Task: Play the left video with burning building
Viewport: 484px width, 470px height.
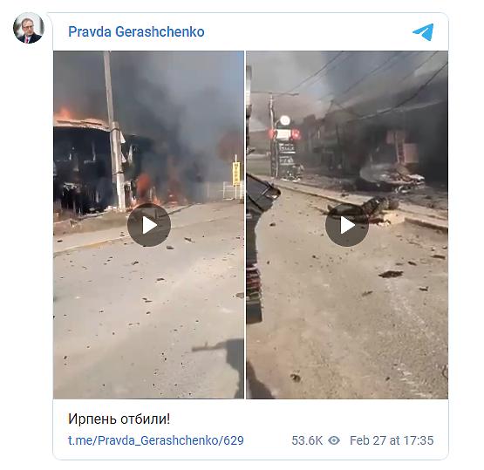Action: point(149,225)
